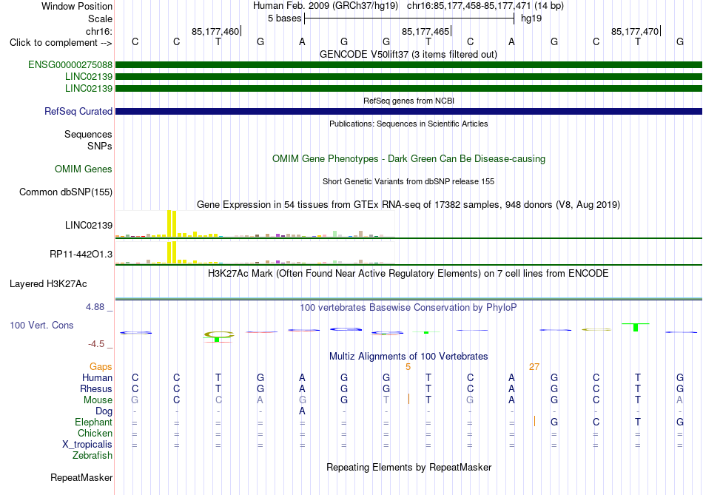Select the ENSG00000275088 green gene bar
703x495 pixels.
[x=408, y=64]
